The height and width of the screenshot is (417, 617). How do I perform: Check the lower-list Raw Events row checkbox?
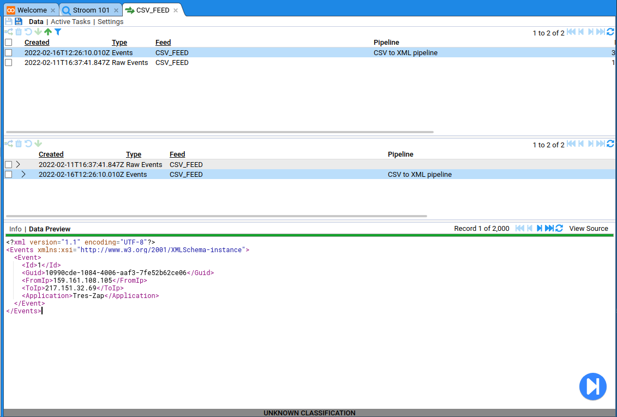(8, 165)
